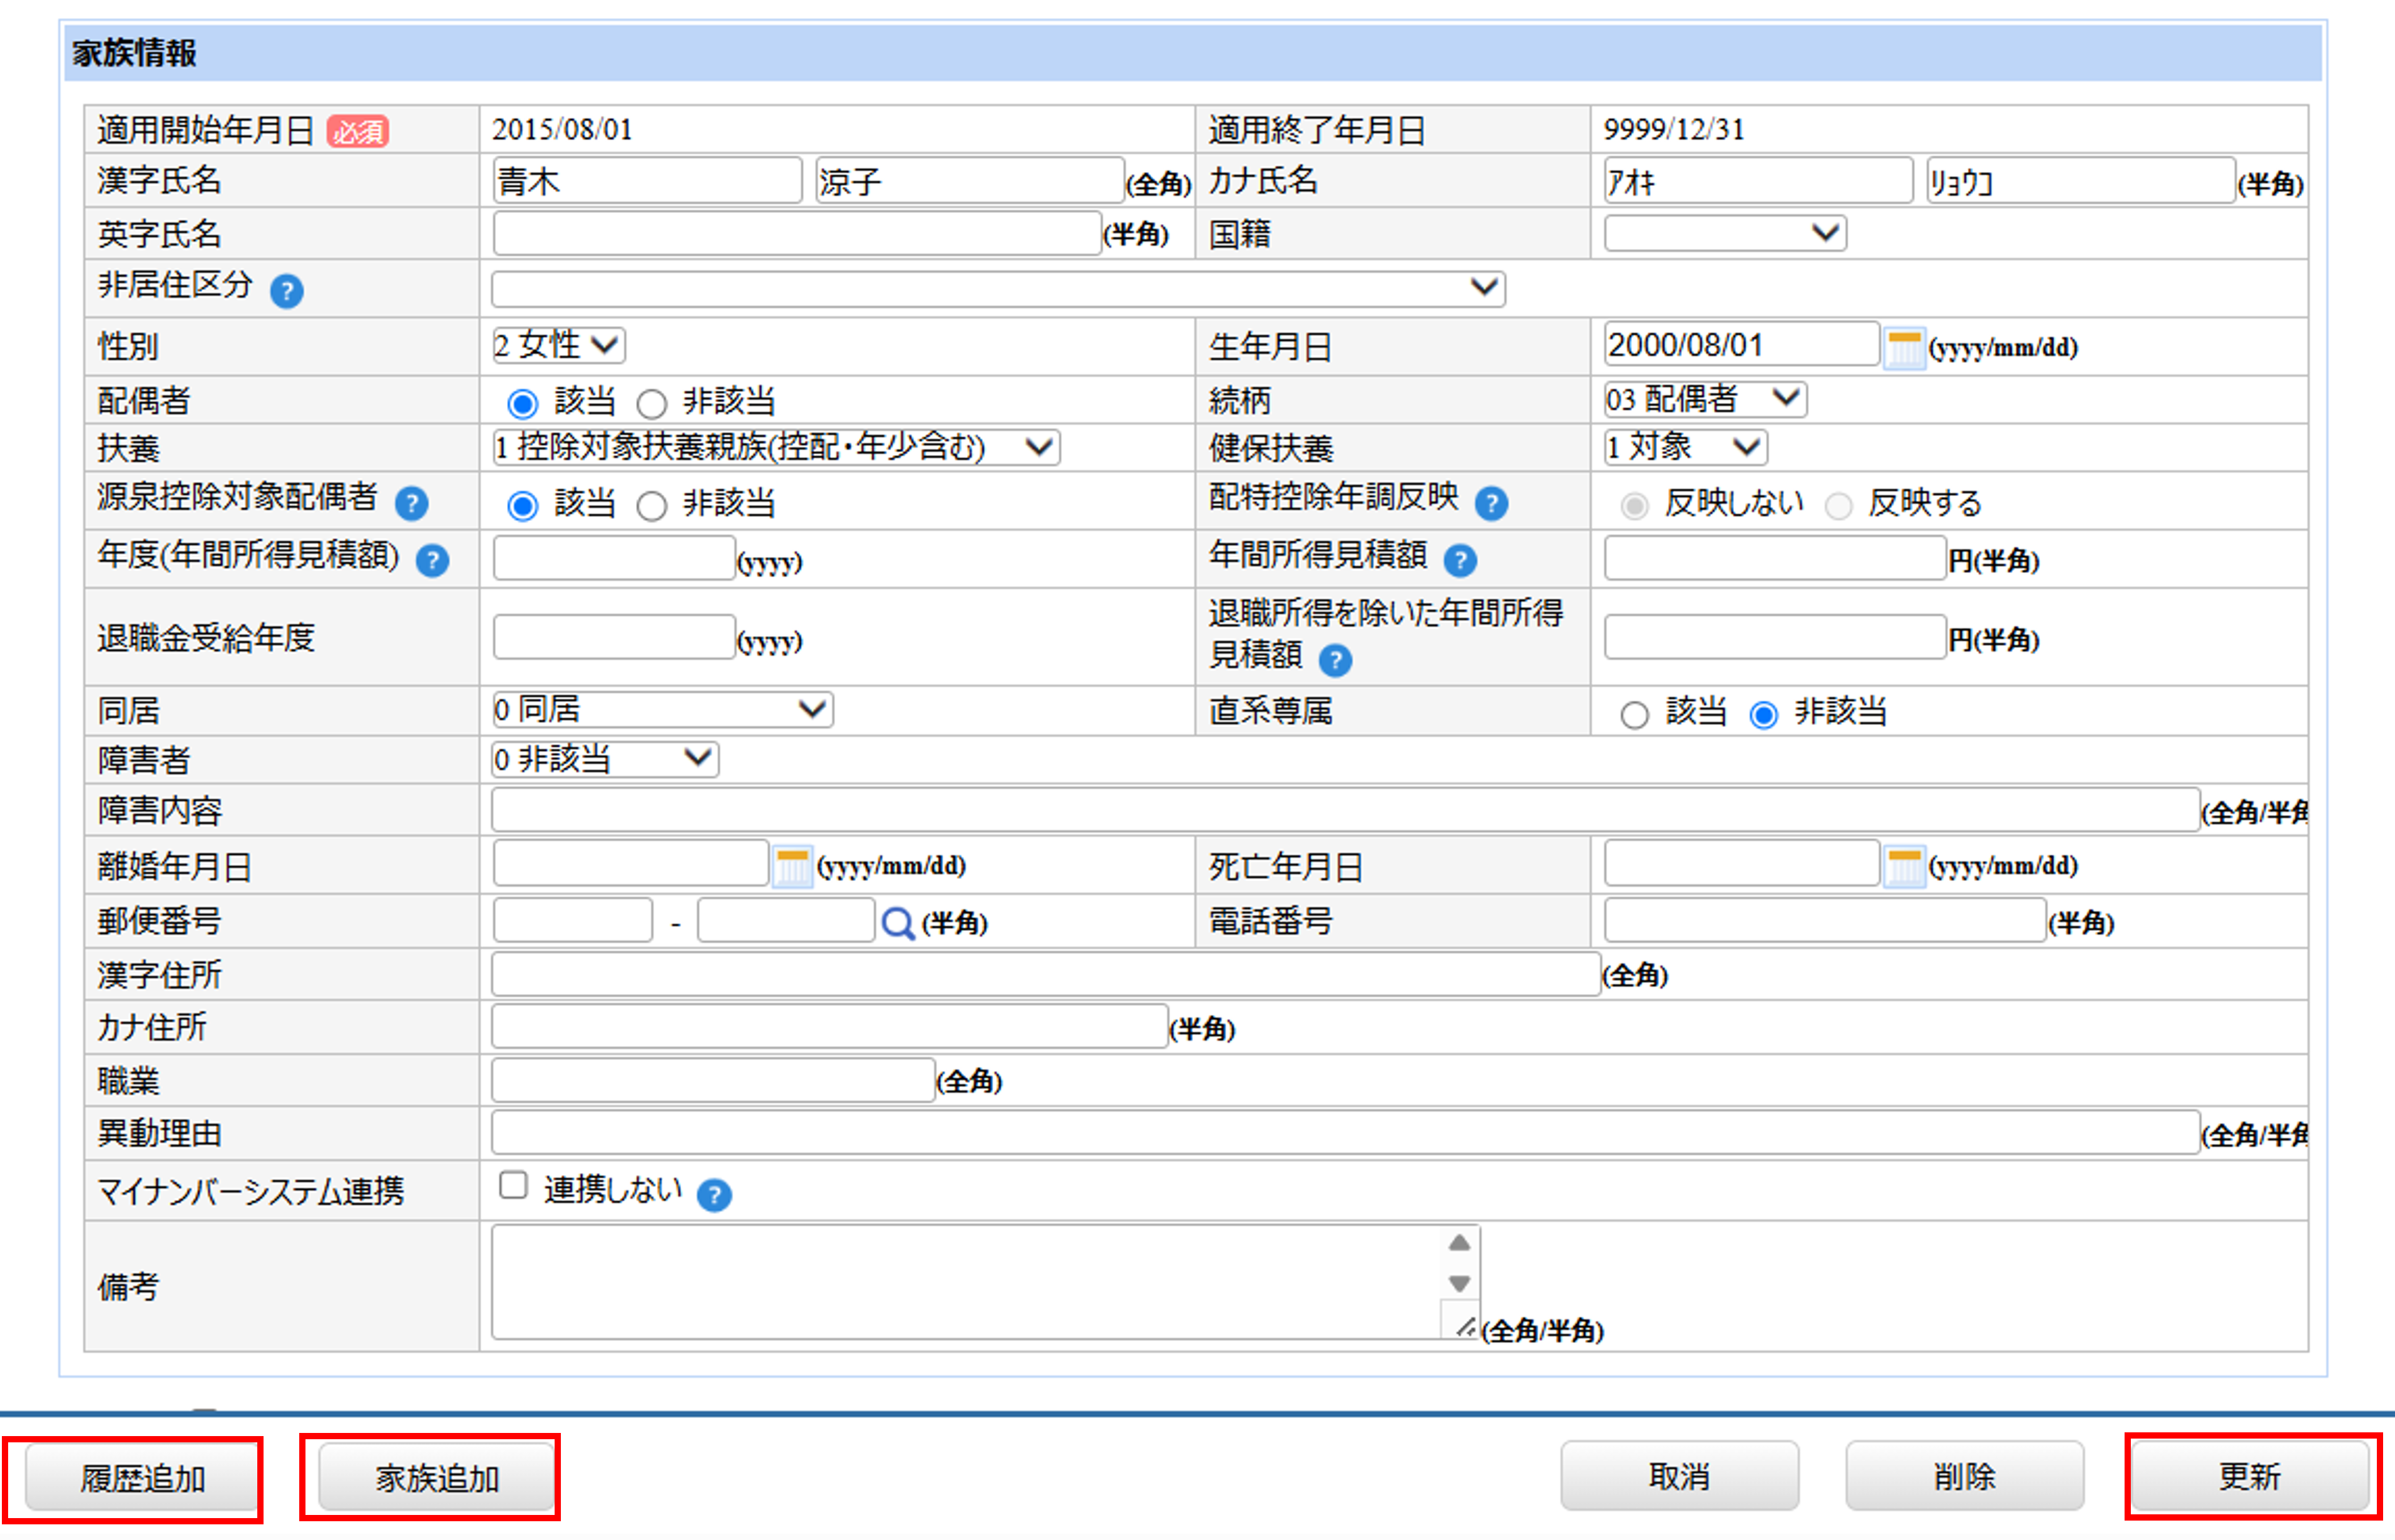Open help icon for 退職所得を除いた年間所得見積額
Viewport: 2395px width, 1540px height.
1335,660
